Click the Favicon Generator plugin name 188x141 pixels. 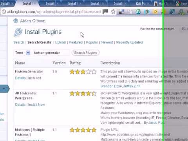pos(29,72)
